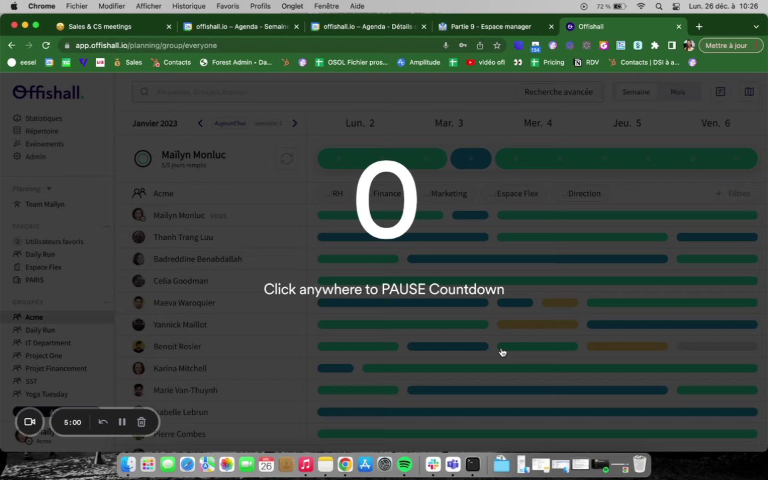Launch Google Chrome from the dock
Image resolution: width=768 pixels, height=480 pixels.
(345, 464)
